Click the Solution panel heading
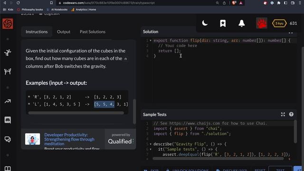The image size is (304, 171). (151, 32)
